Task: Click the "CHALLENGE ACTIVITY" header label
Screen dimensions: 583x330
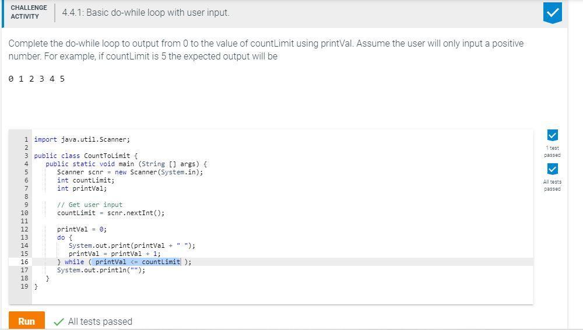Action: (x=29, y=12)
